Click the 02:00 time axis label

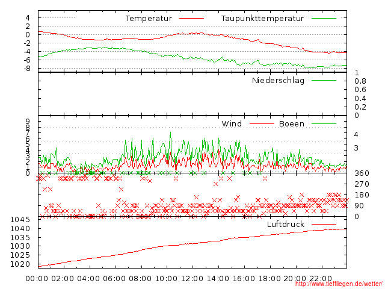point(63,279)
